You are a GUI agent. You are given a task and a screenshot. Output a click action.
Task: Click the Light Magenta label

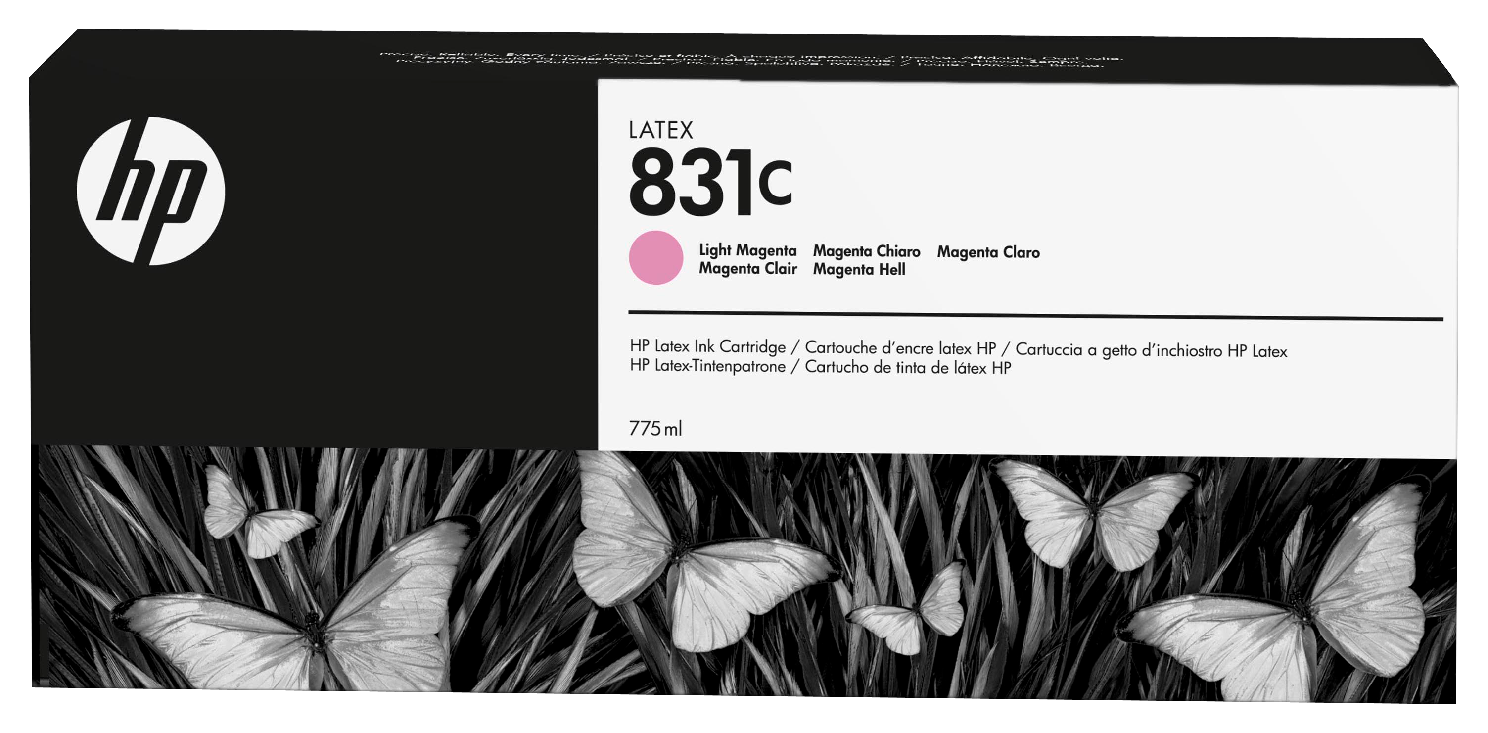(747, 250)
